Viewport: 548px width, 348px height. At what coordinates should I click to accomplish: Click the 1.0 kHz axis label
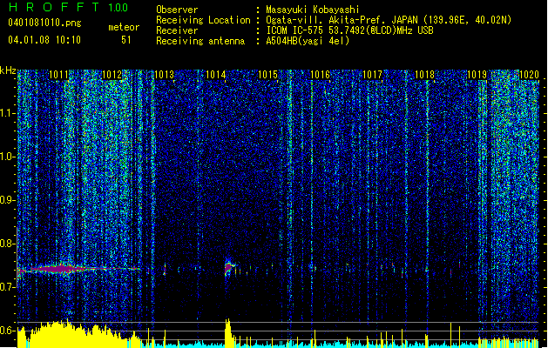8,157
